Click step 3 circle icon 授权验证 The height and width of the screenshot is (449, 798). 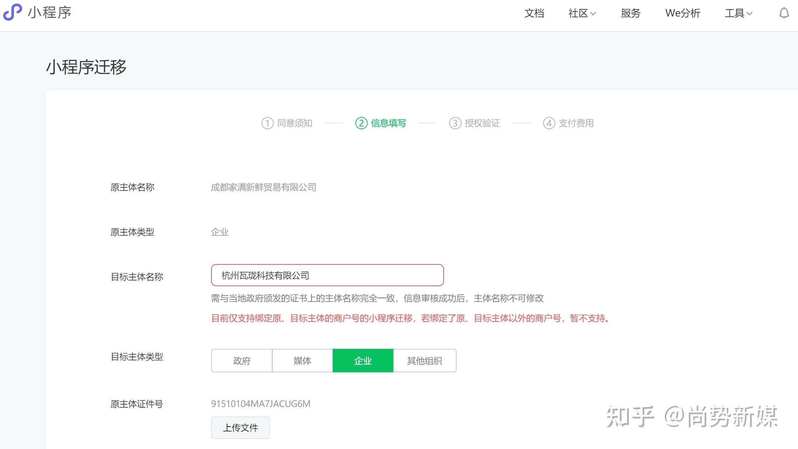455,123
